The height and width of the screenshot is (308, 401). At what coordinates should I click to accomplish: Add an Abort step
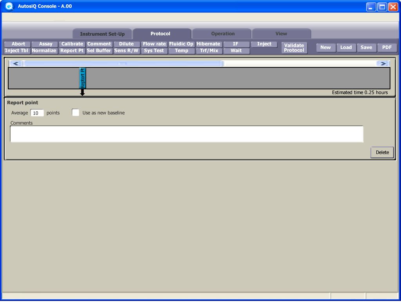(17, 44)
